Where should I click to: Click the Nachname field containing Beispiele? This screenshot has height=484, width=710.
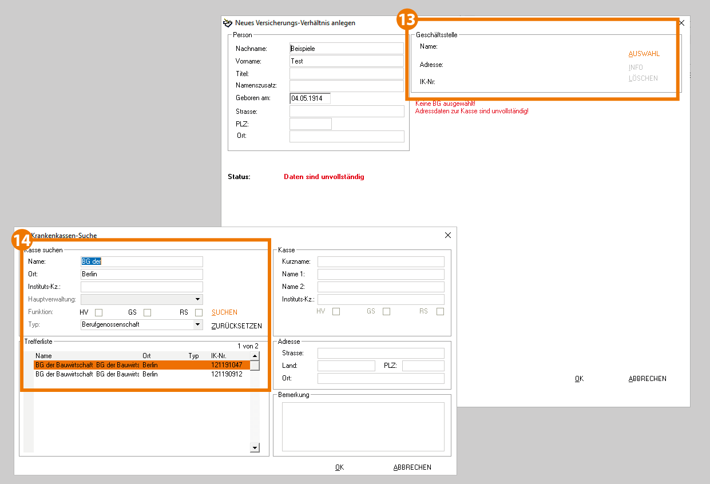(347, 49)
